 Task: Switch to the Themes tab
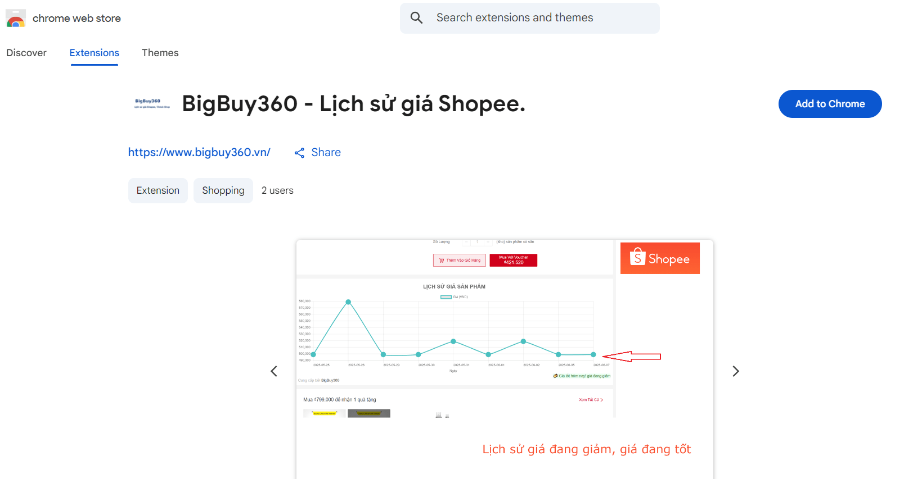160,53
